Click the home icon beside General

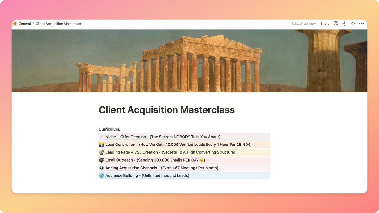point(15,24)
